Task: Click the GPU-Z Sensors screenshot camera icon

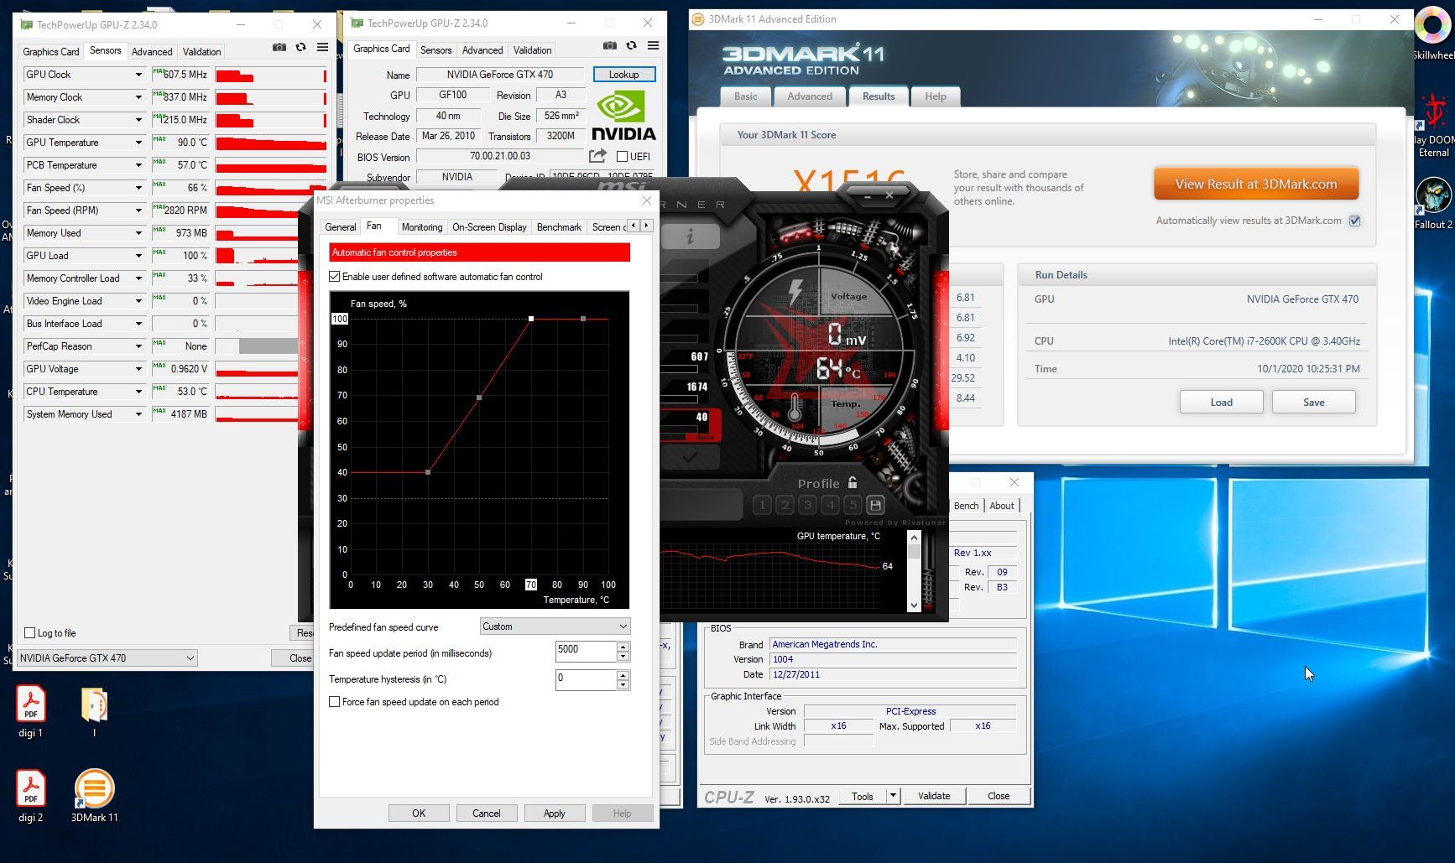Action: (x=279, y=48)
